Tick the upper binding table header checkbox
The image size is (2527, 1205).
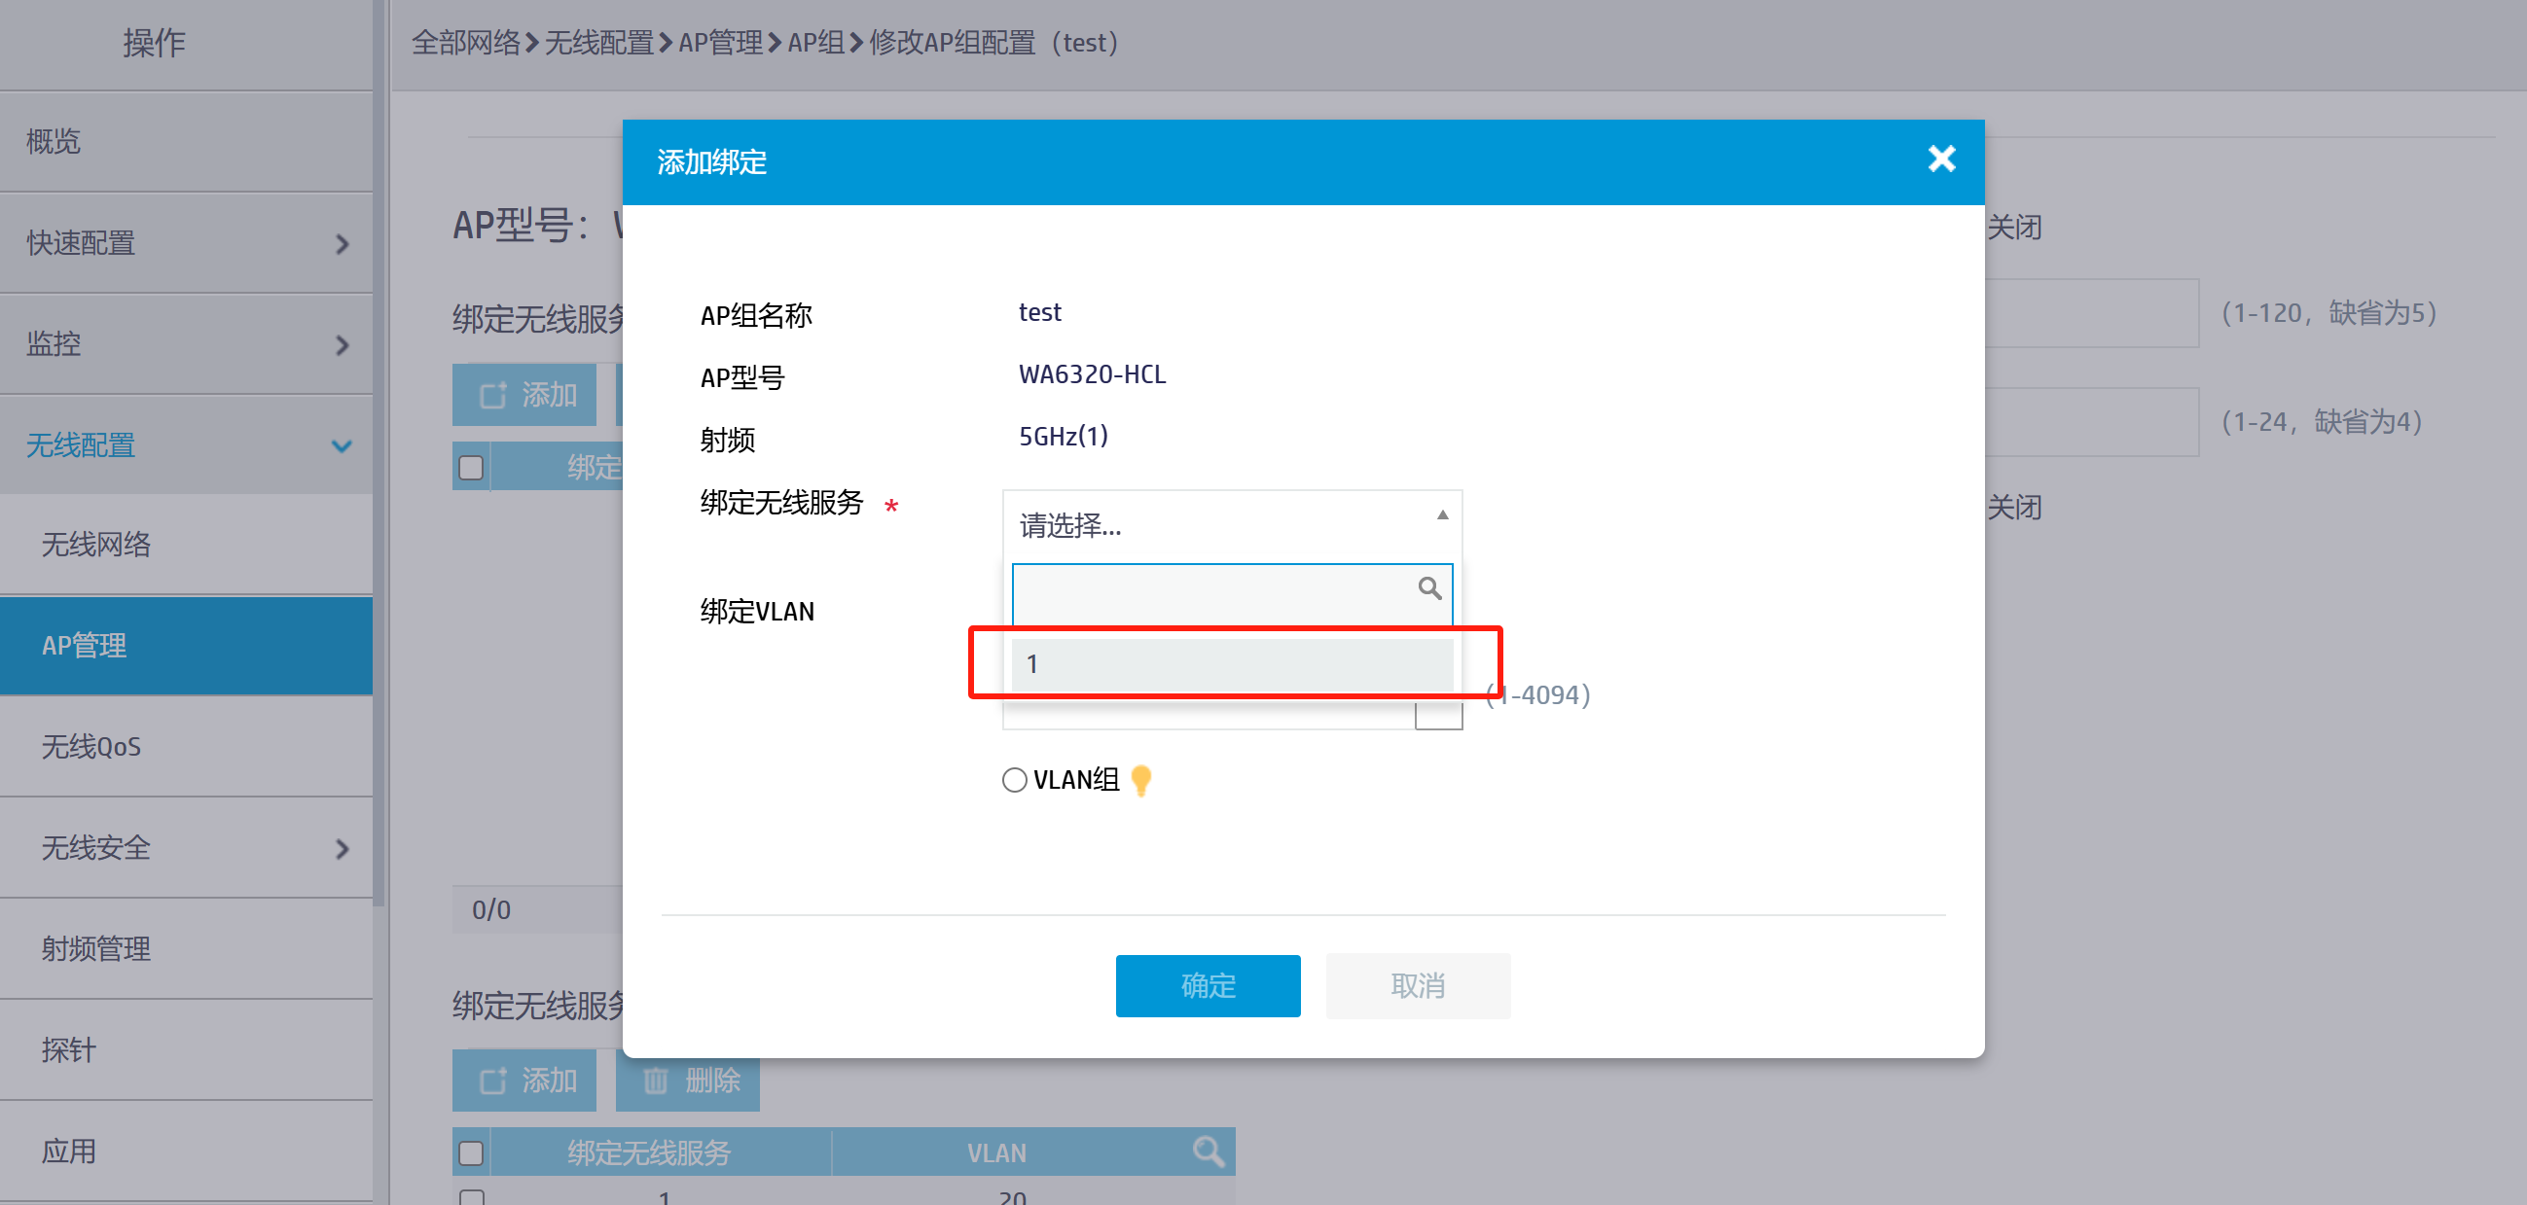(471, 467)
